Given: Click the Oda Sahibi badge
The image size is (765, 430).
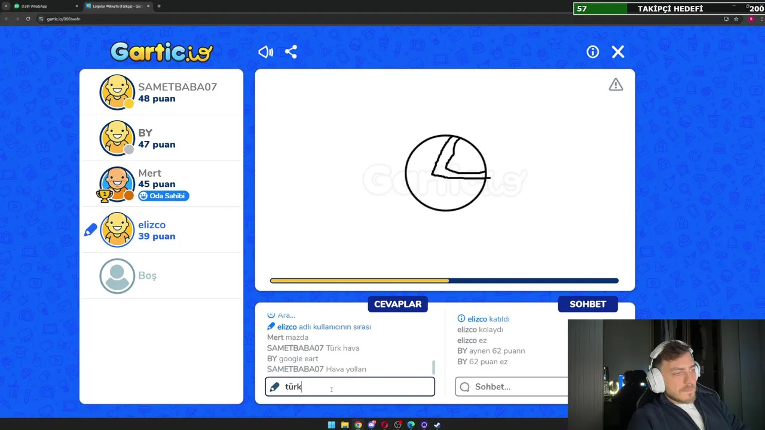Looking at the screenshot, I should pos(163,196).
